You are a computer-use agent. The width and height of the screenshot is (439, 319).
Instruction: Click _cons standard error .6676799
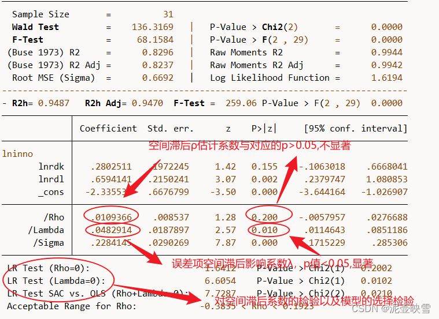click(x=168, y=192)
